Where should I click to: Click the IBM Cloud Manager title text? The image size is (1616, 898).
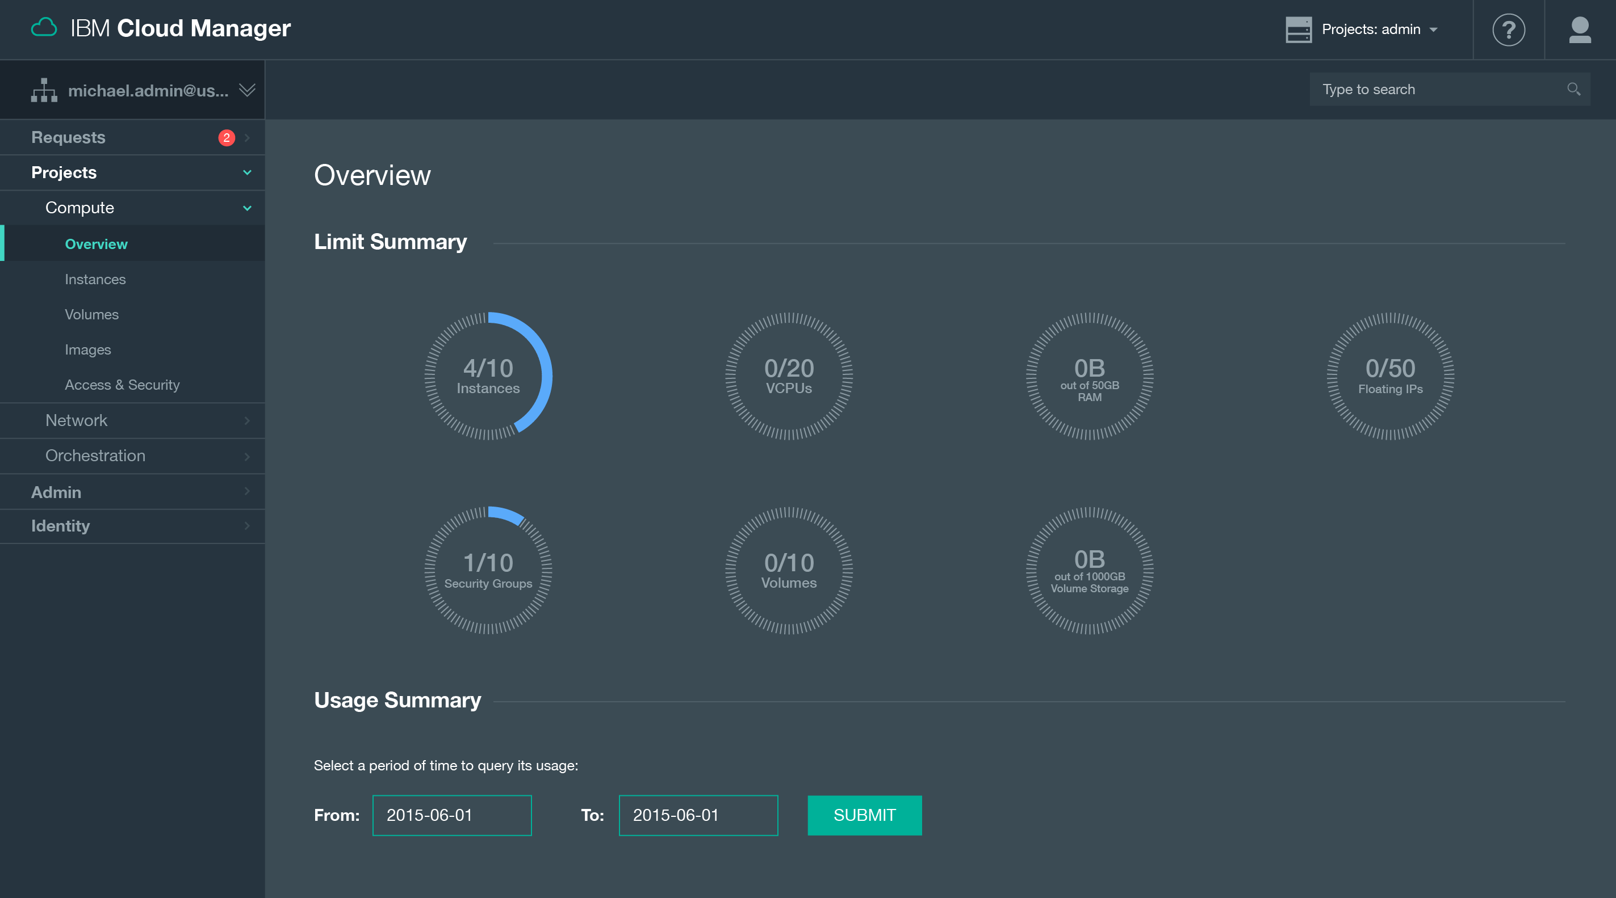(181, 28)
